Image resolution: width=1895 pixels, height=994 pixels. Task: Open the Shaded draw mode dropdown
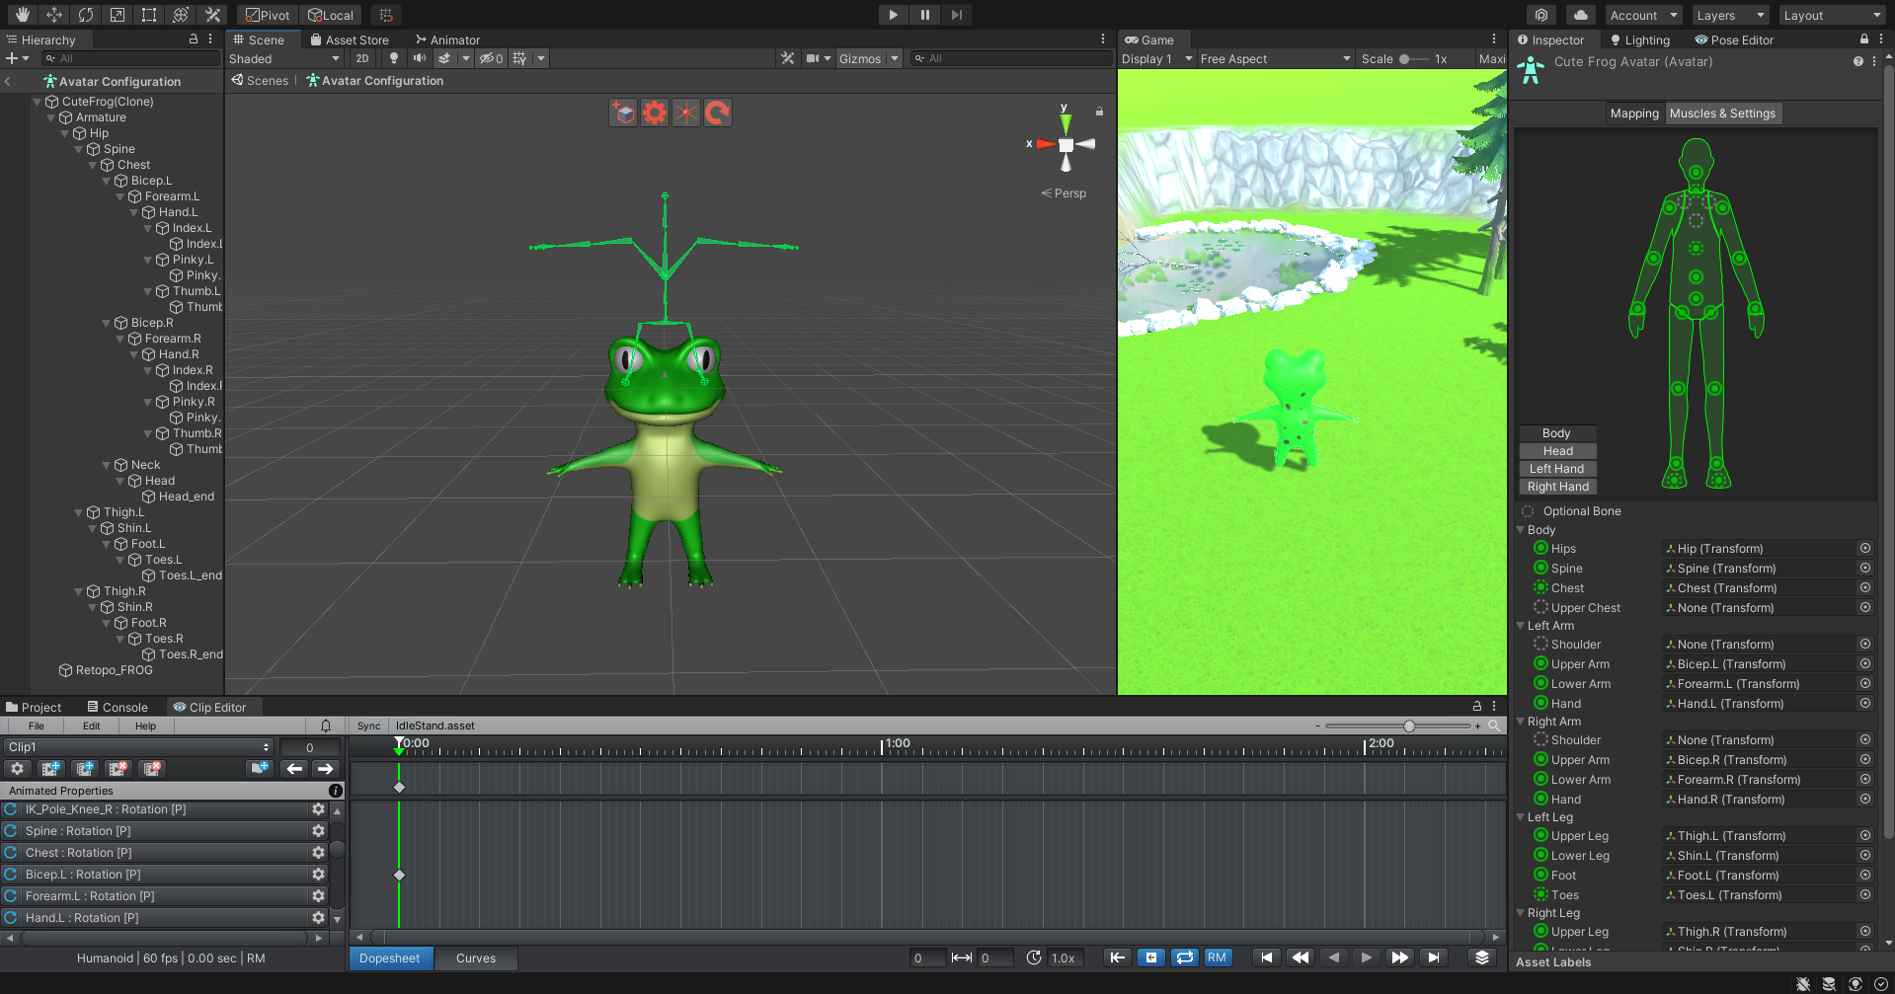pos(284,58)
